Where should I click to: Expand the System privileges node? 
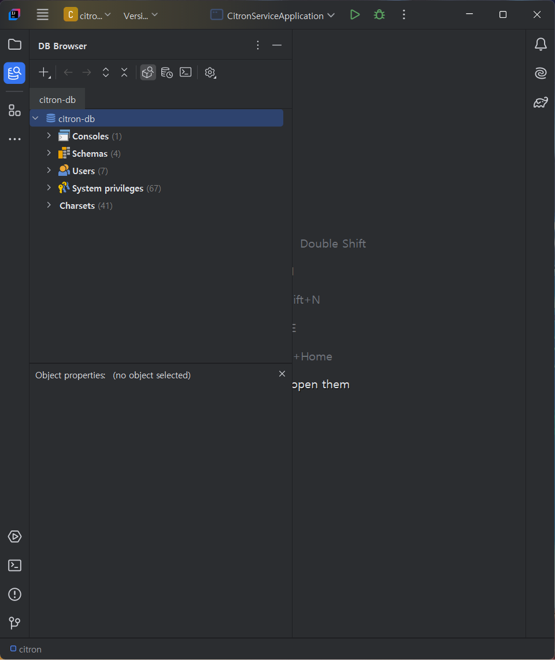[49, 188]
